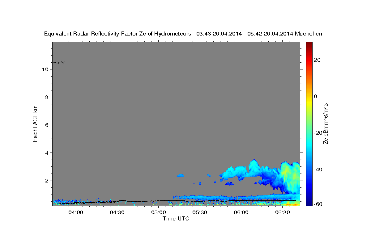Image resolution: width=371 pixels, height=247 pixels.
Task: Click the 04:00 time tick label
Action: tap(76, 212)
